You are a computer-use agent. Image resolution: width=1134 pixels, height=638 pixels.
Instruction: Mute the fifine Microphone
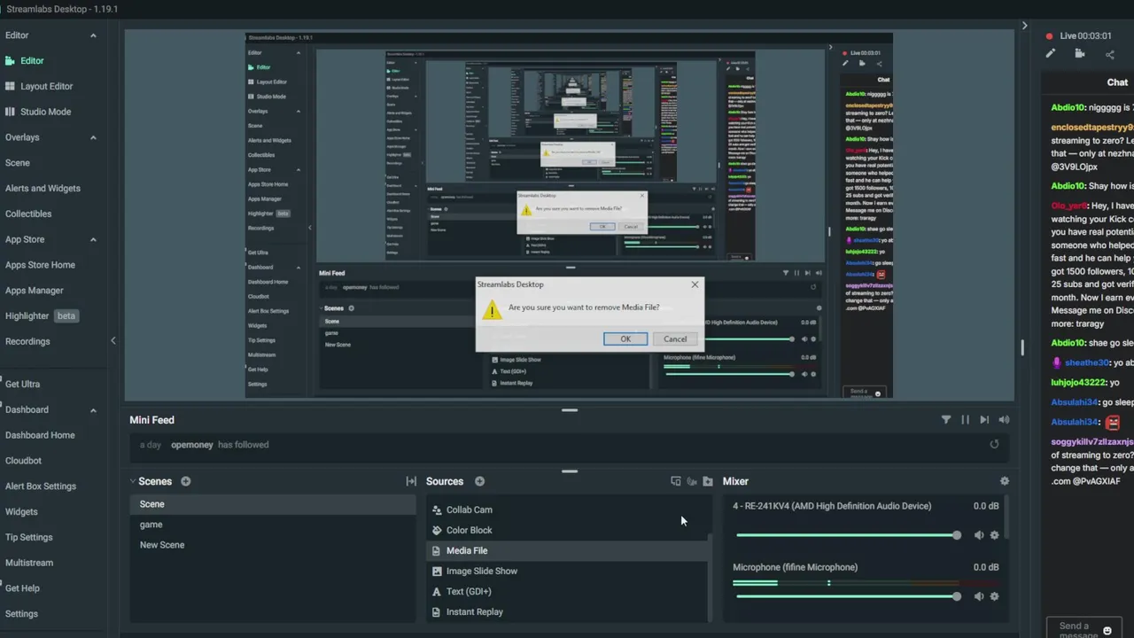979,596
